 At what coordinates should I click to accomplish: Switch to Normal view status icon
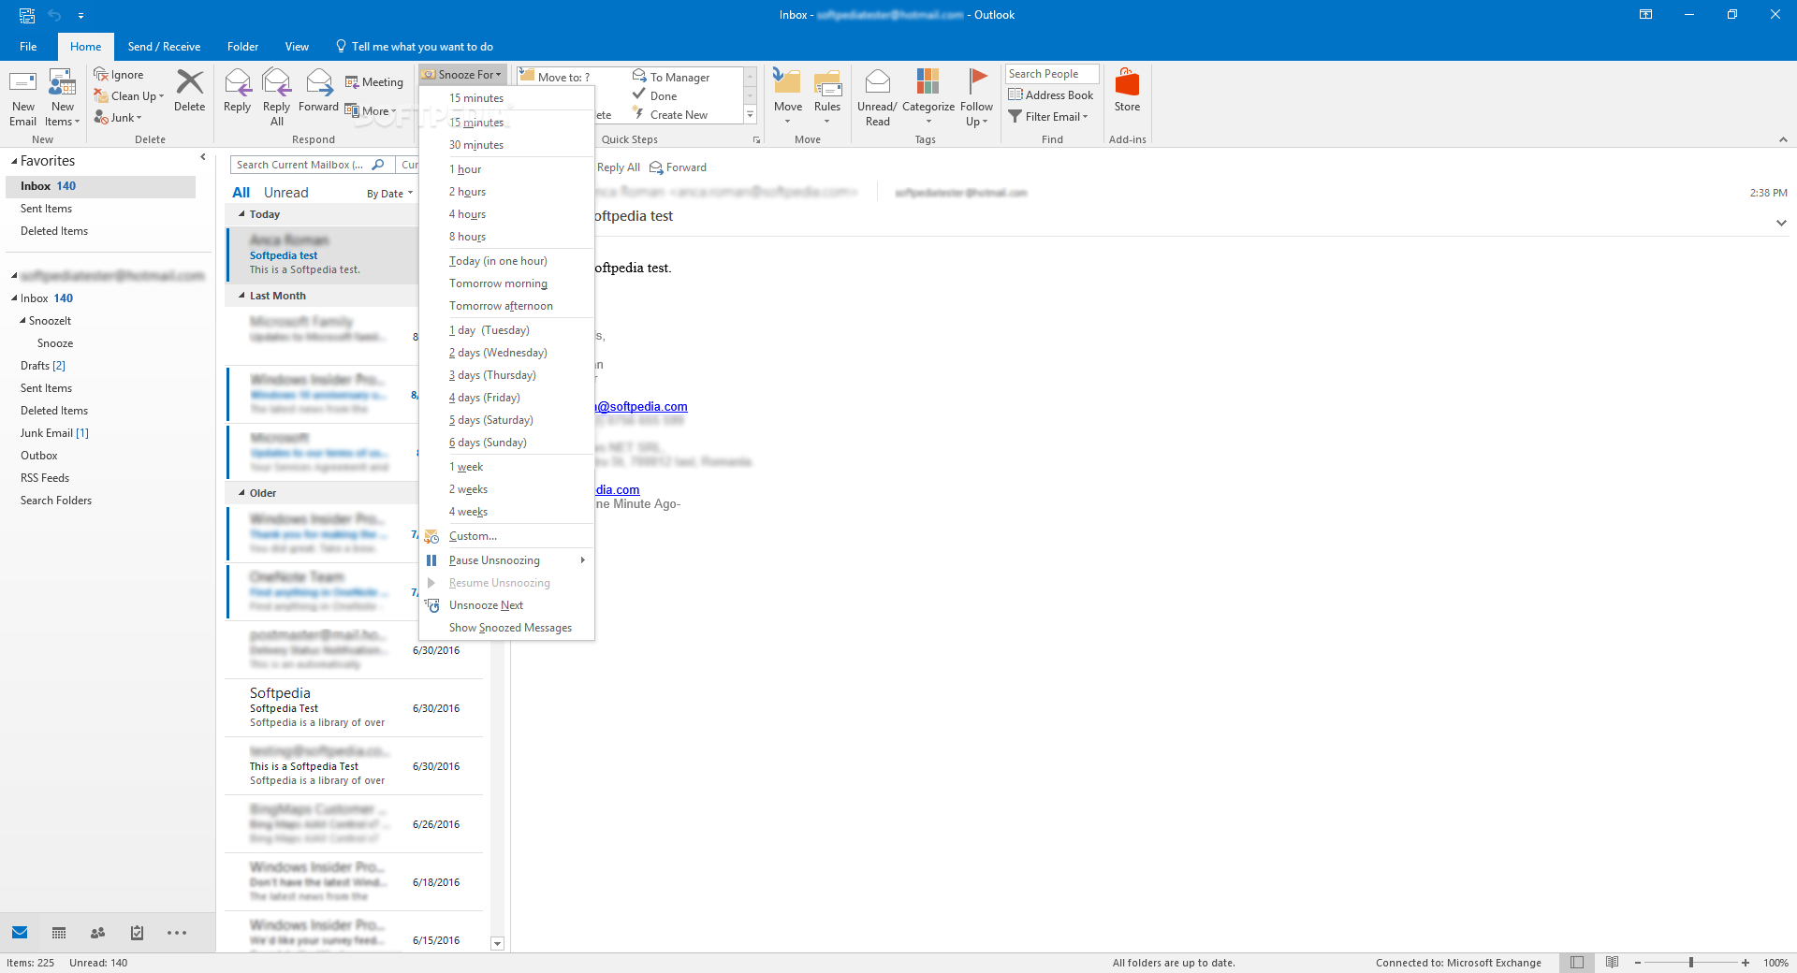(1577, 963)
